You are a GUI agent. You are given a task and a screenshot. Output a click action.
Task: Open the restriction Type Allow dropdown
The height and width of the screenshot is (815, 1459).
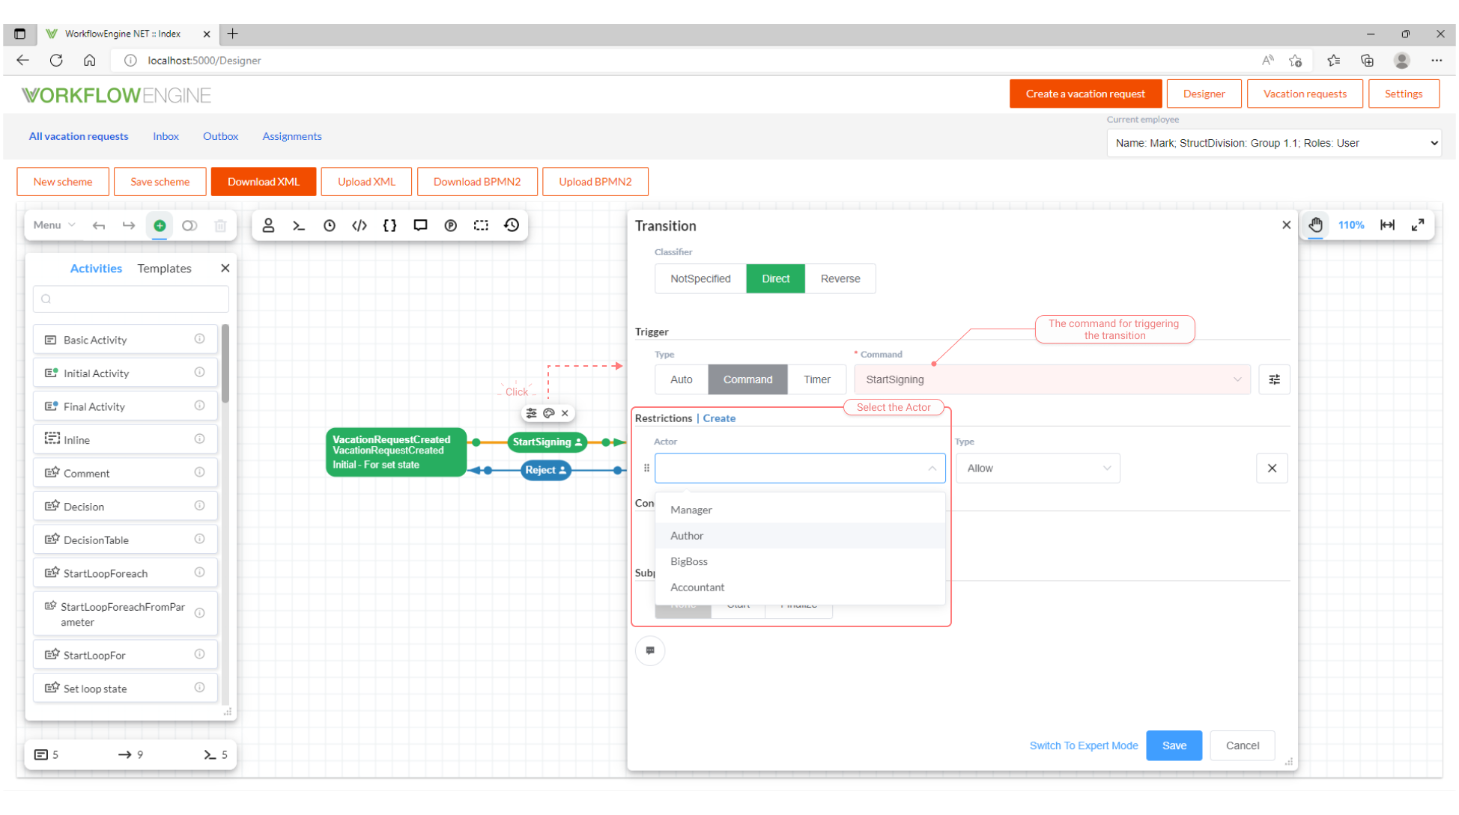[x=1038, y=468]
